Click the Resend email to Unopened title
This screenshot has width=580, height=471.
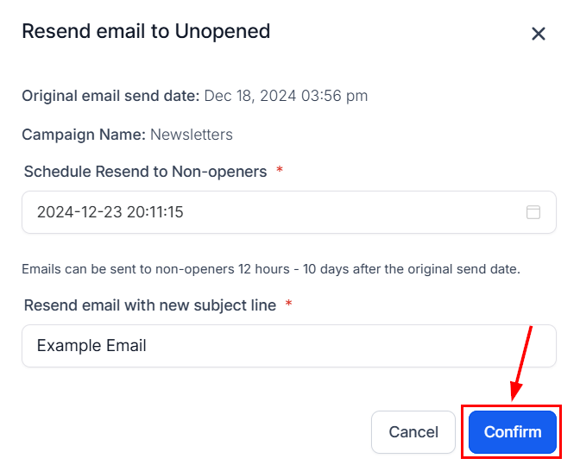(146, 32)
